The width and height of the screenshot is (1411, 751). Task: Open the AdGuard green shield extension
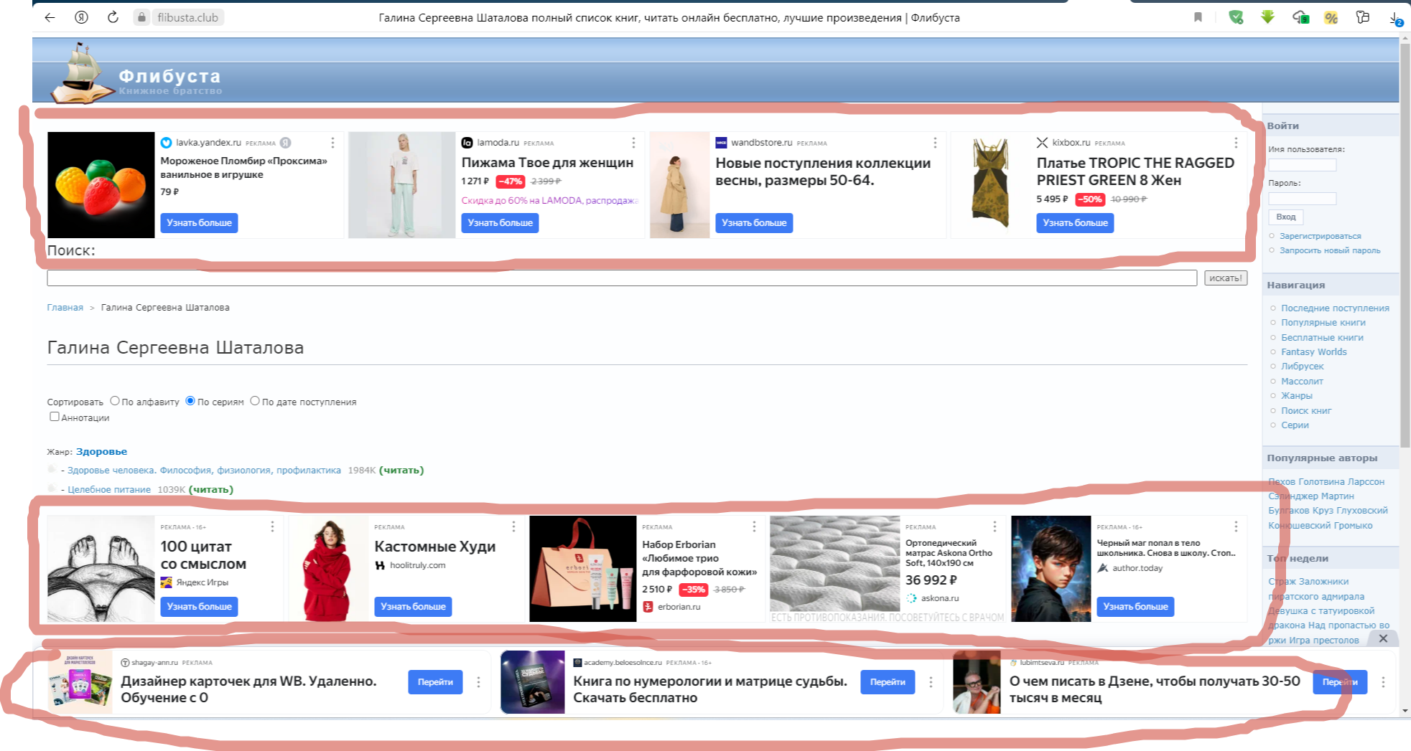coord(1235,17)
